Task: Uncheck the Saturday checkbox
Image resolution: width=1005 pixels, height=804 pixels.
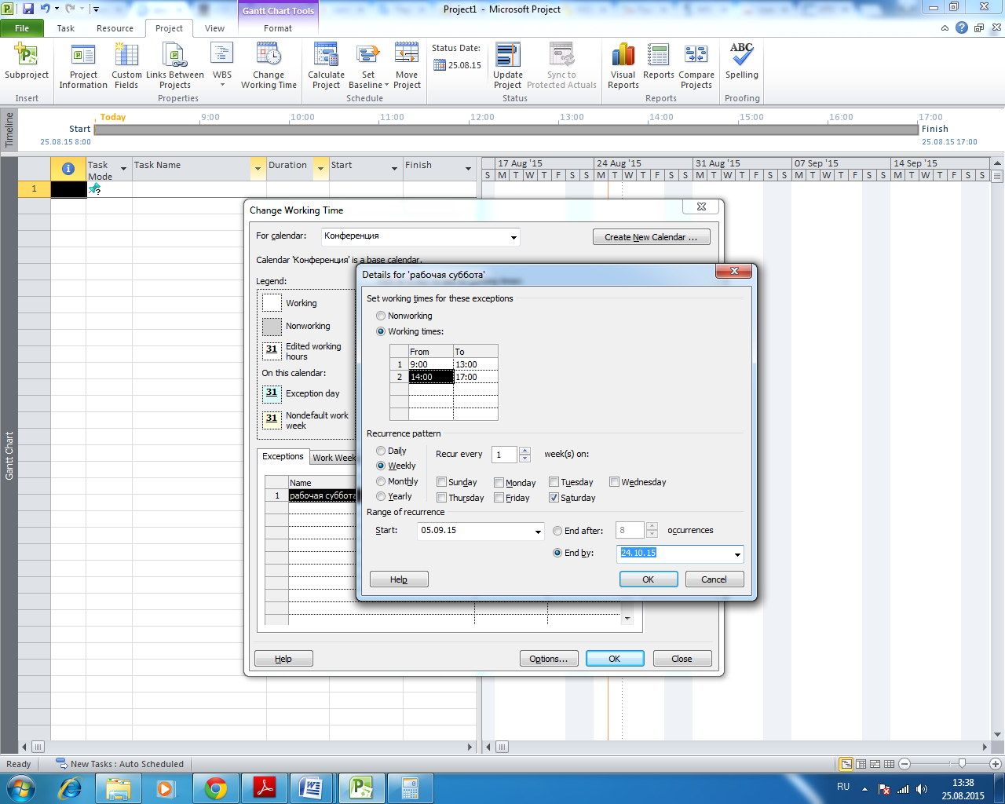Action: click(x=554, y=498)
